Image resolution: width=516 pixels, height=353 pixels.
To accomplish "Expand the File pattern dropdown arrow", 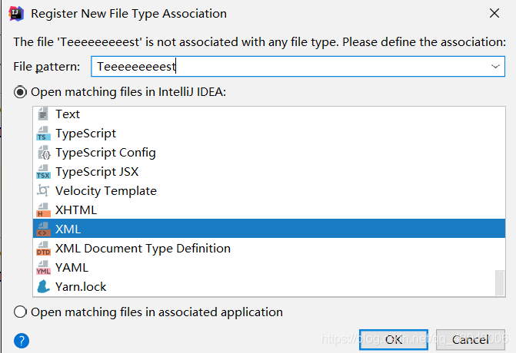I will coord(495,66).
